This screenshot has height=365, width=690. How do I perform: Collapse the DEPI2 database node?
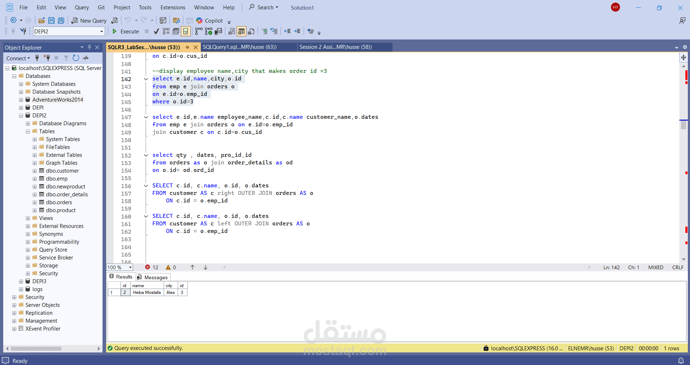click(21, 116)
